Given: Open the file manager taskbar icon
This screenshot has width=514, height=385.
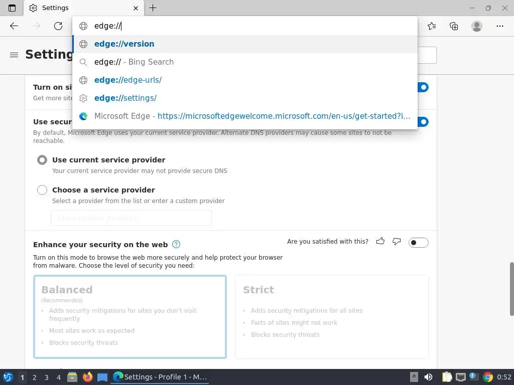Looking at the screenshot, I should (x=72, y=377).
